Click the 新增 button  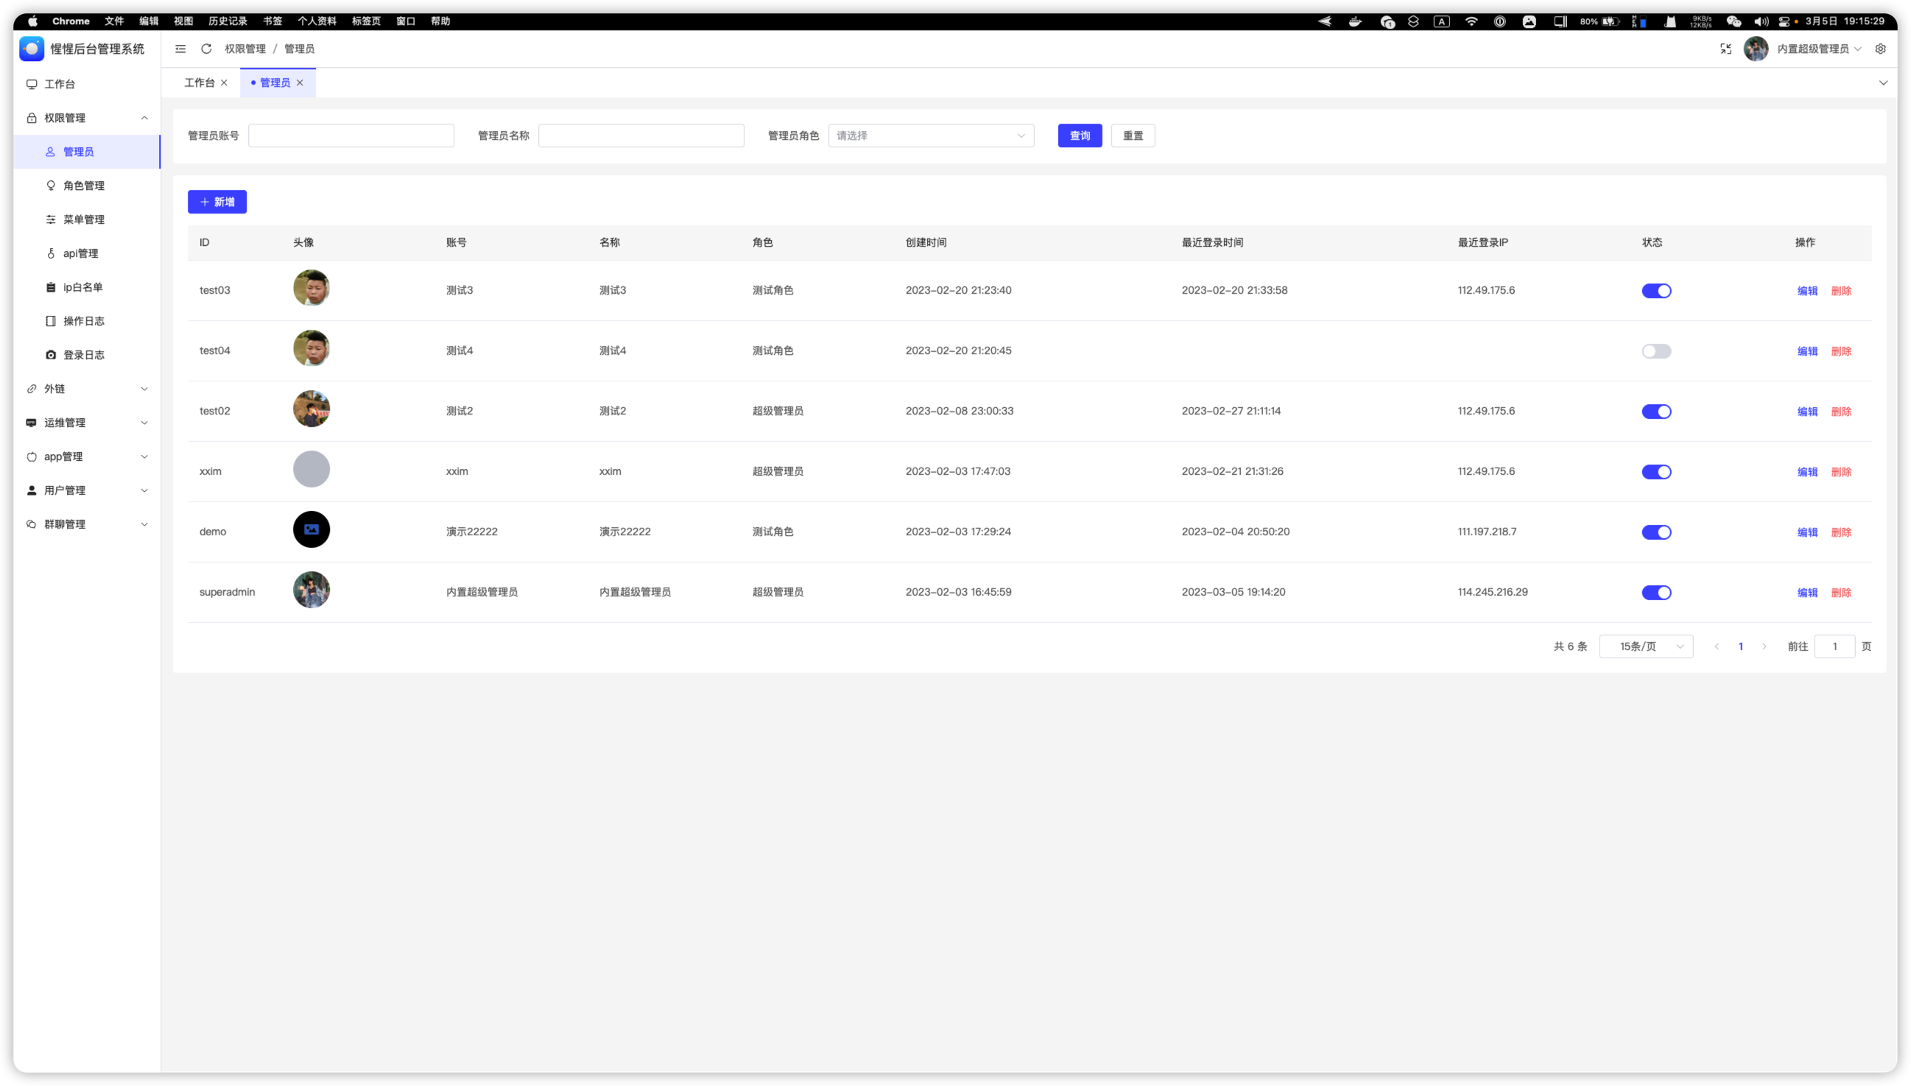click(217, 202)
